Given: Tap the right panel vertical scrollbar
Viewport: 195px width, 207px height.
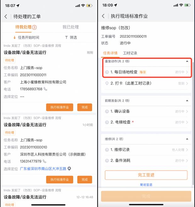Looking at the screenshot, I should [x=193, y=123].
